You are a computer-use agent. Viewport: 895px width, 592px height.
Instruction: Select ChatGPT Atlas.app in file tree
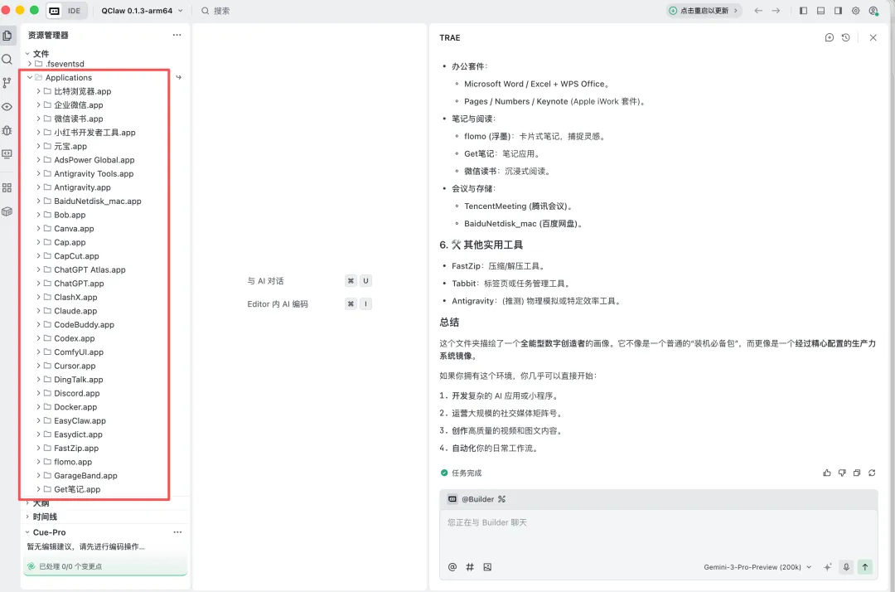pyautogui.click(x=89, y=269)
